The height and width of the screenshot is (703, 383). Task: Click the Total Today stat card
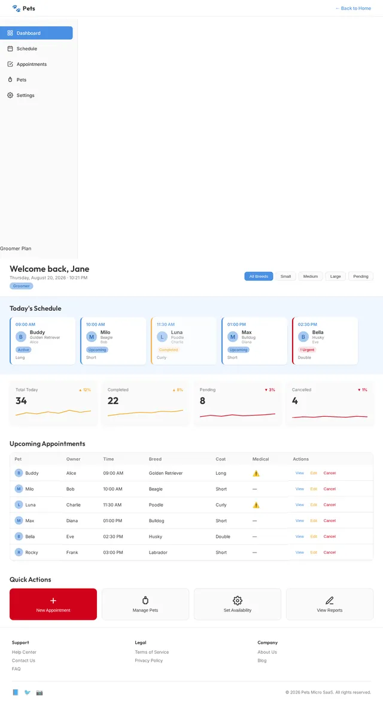point(53,403)
